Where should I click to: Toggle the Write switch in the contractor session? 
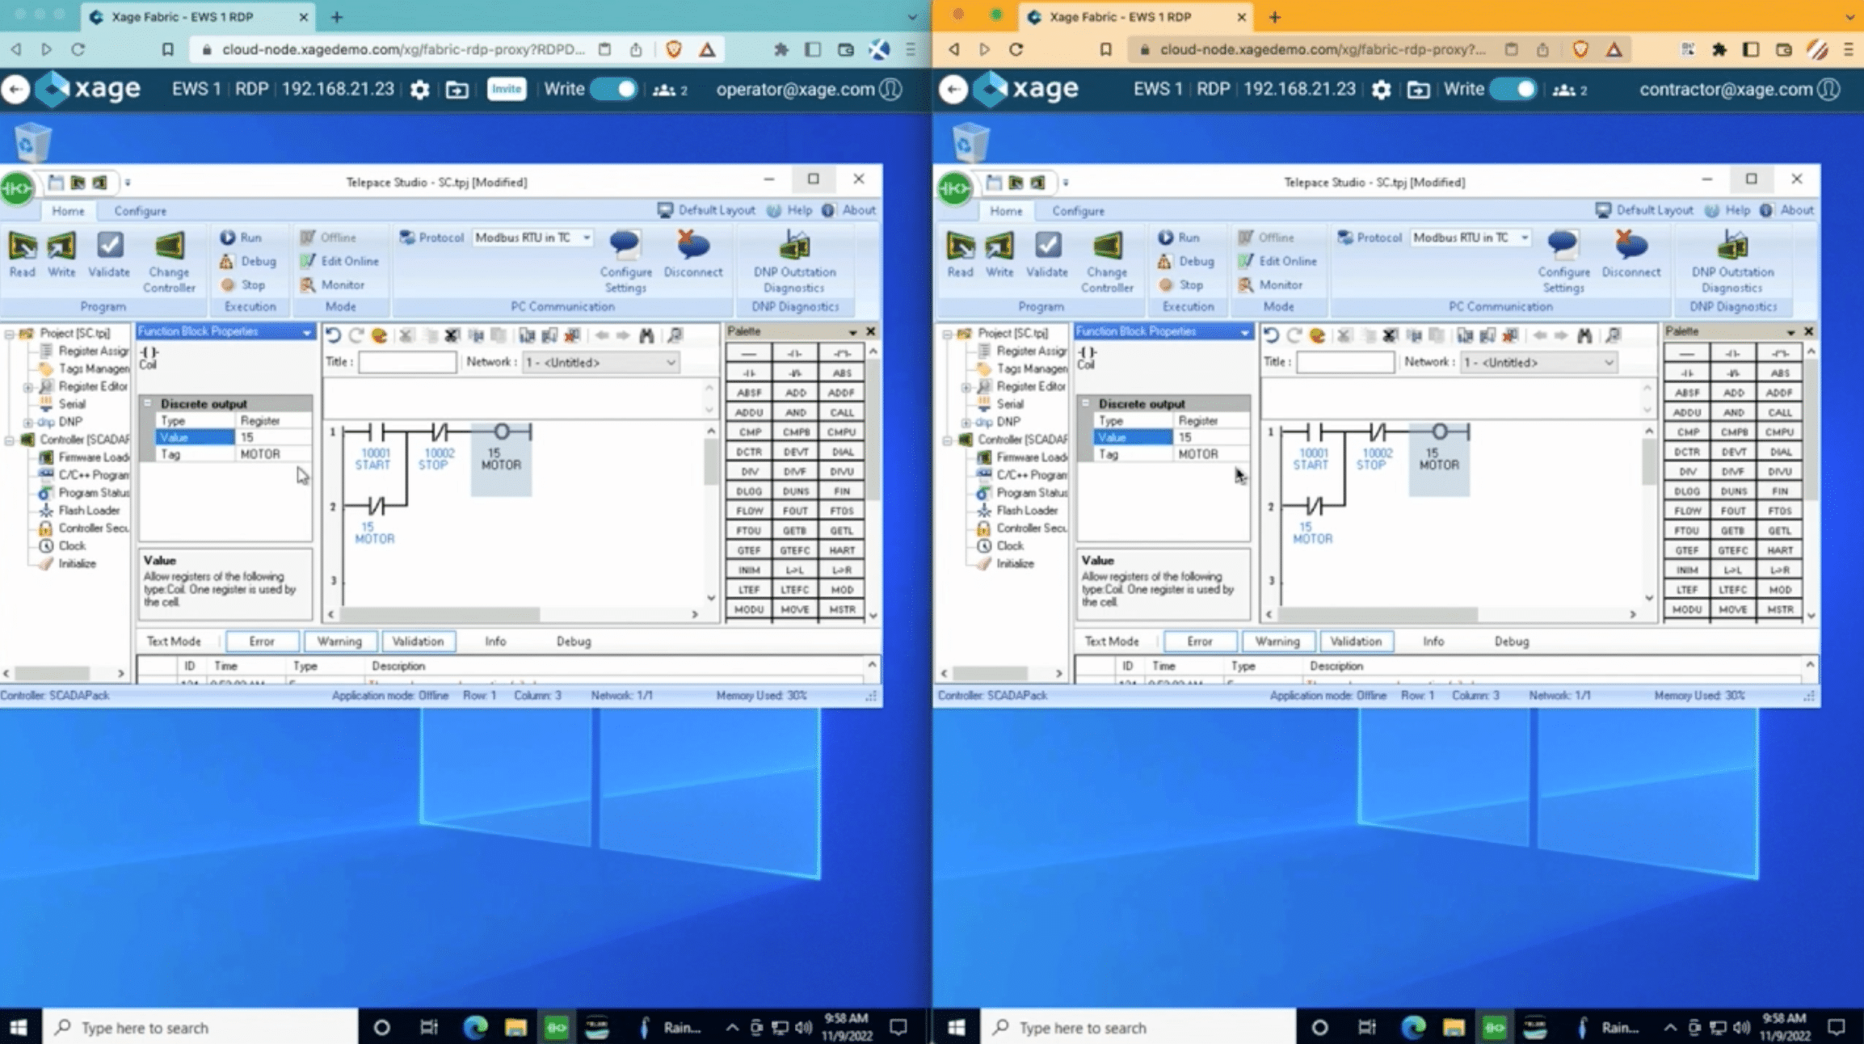point(1514,89)
